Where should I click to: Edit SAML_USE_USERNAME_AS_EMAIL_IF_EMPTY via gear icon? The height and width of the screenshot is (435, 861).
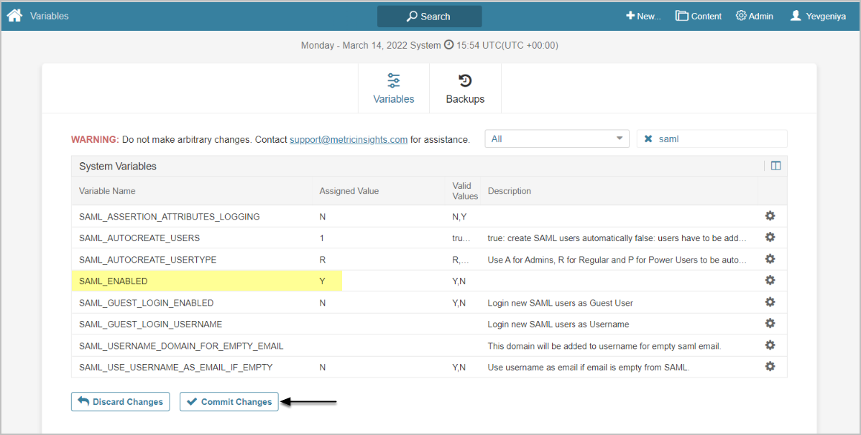[x=770, y=367]
